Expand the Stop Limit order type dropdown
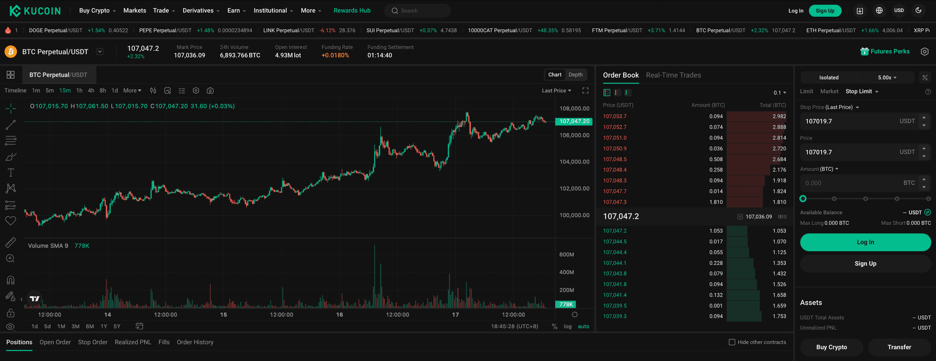The image size is (936, 361). coord(862,91)
